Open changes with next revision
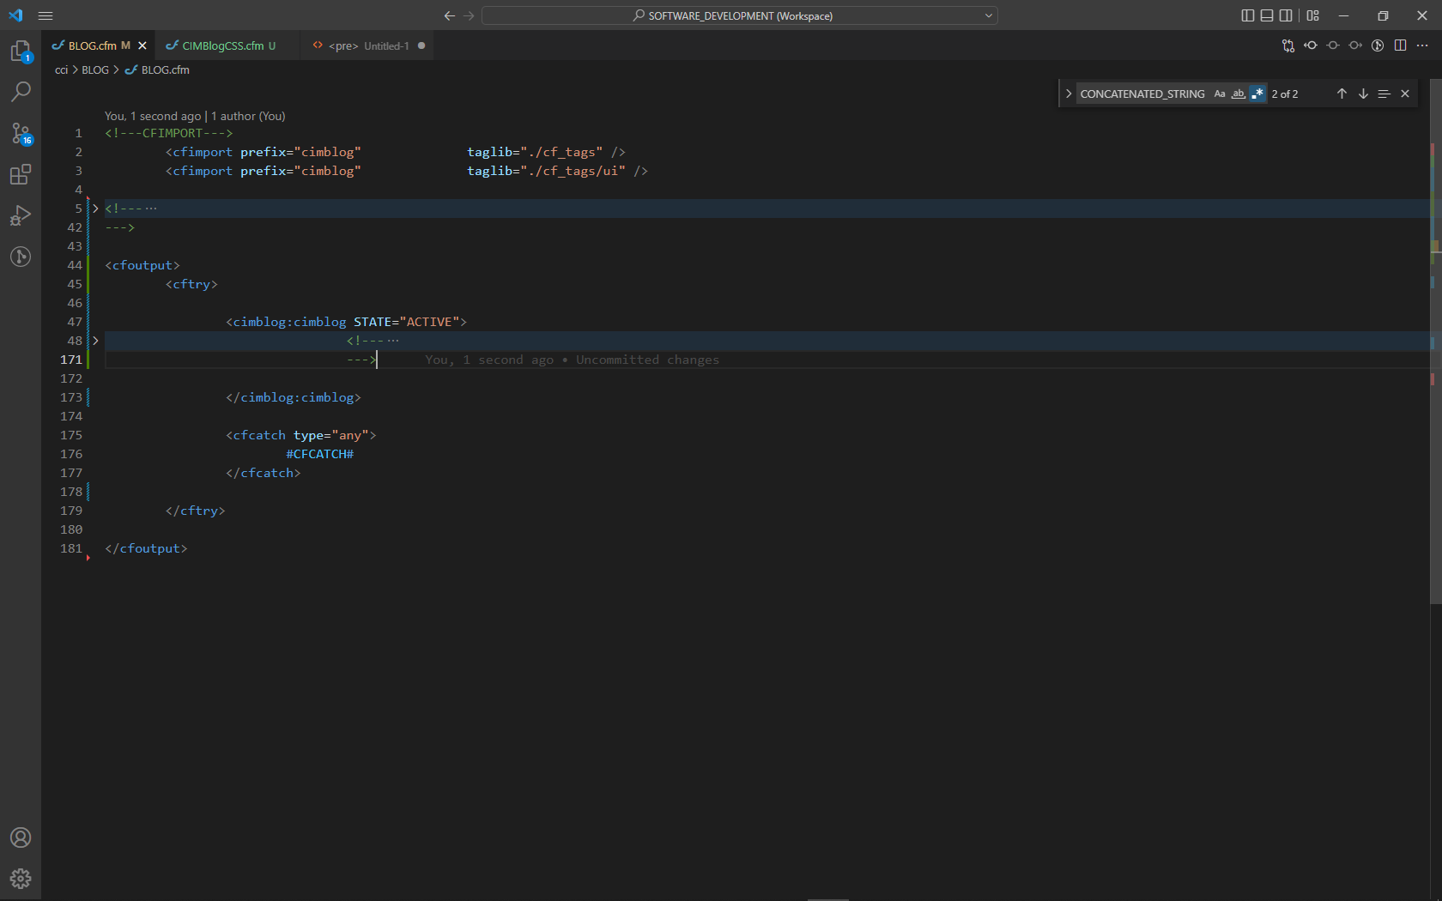This screenshot has height=901, width=1442. (1355, 45)
